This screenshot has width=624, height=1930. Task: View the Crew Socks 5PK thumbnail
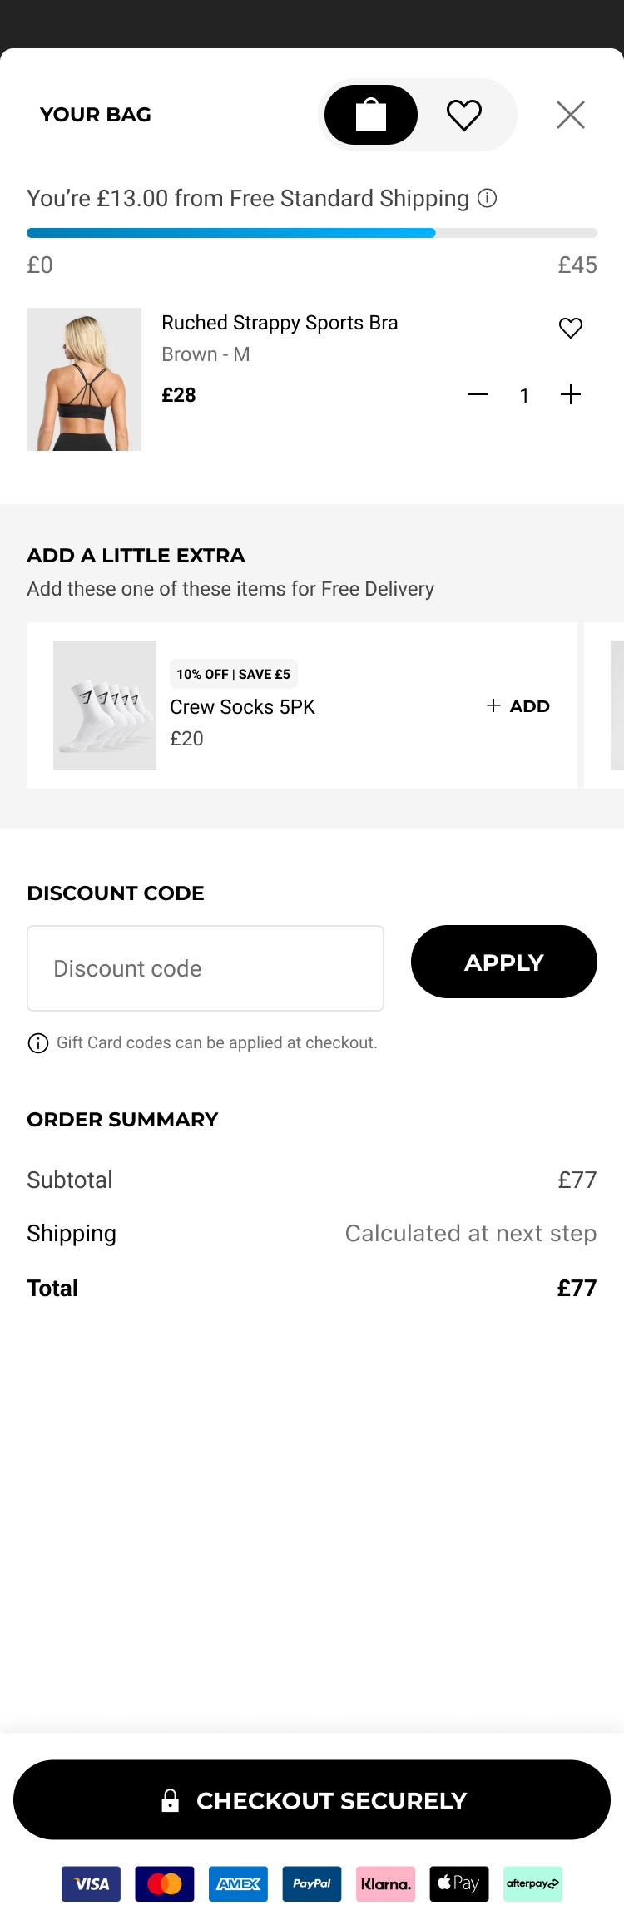tap(105, 705)
